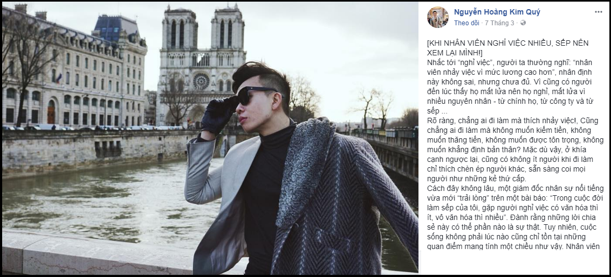The width and height of the screenshot is (611, 277).
Task: Click the Theo dõi follow link
Action: [x=466, y=23]
